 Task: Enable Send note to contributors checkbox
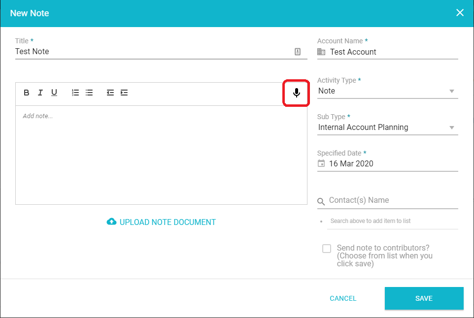tap(327, 249)
